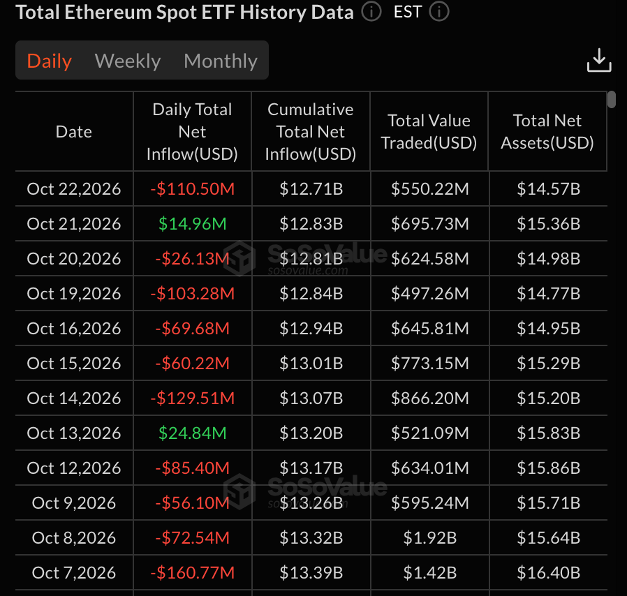The image size is (627, 596).
Task: Open info icon next to History Data title
Action: pyautogui.click(x=371, y=12)
